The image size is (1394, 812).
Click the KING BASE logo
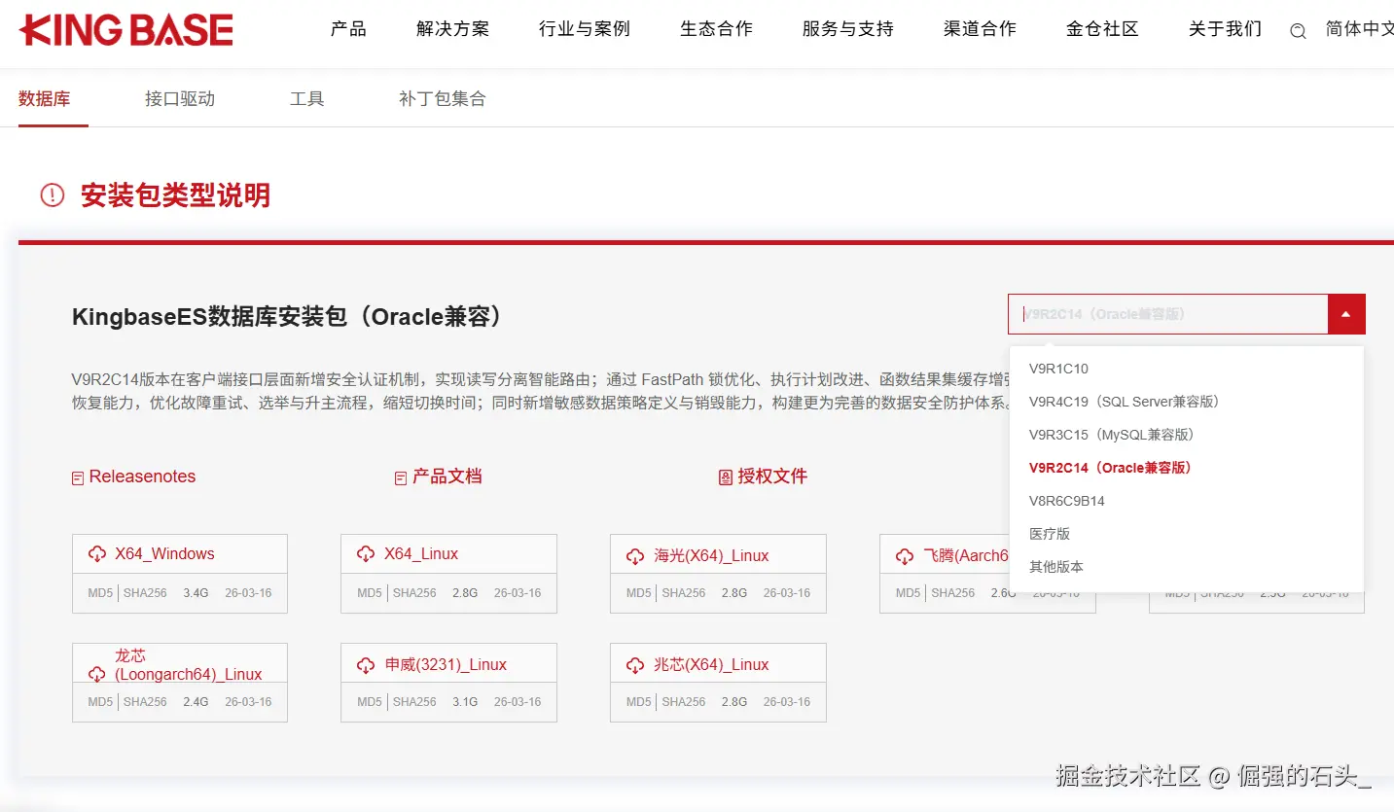(x=125, y=30)
